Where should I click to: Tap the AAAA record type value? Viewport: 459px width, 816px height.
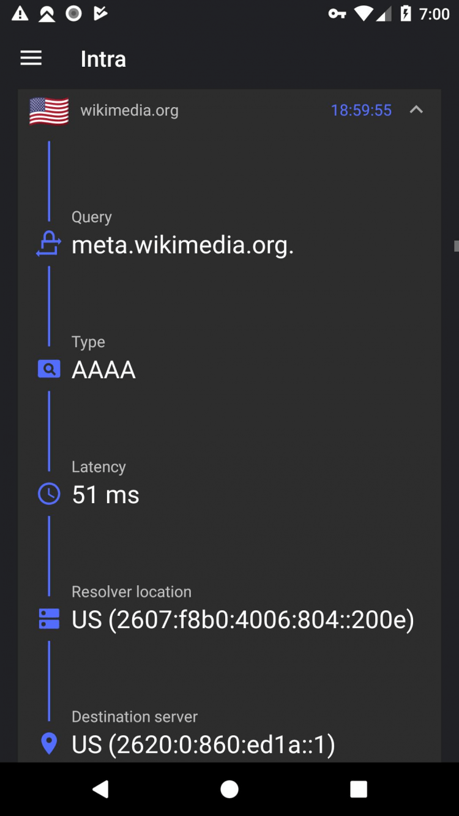pos(103,370)
